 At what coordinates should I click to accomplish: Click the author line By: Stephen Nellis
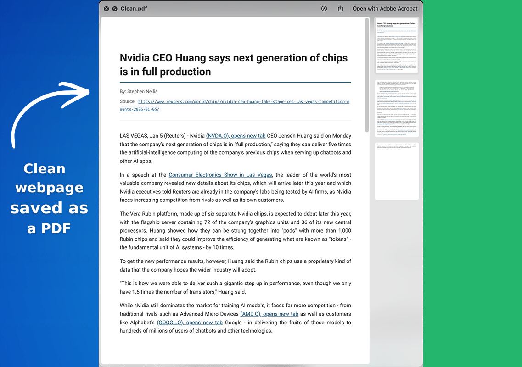139,91
